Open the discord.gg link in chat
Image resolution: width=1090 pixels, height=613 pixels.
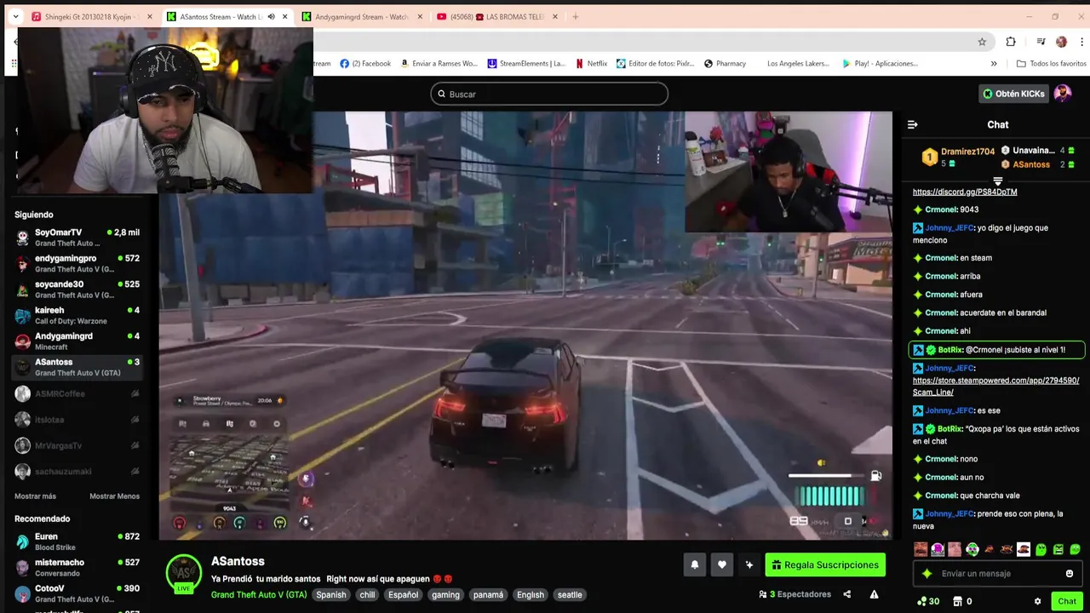click(965, 192)
